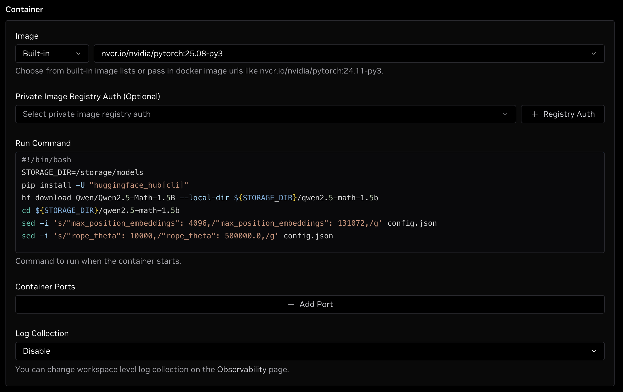This screenshot has height=392, width=623.
Task: Click the pip install command line
Action: 105,185
